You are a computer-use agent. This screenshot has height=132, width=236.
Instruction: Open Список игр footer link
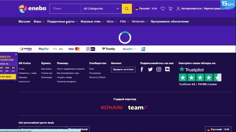tap(47, 73)
